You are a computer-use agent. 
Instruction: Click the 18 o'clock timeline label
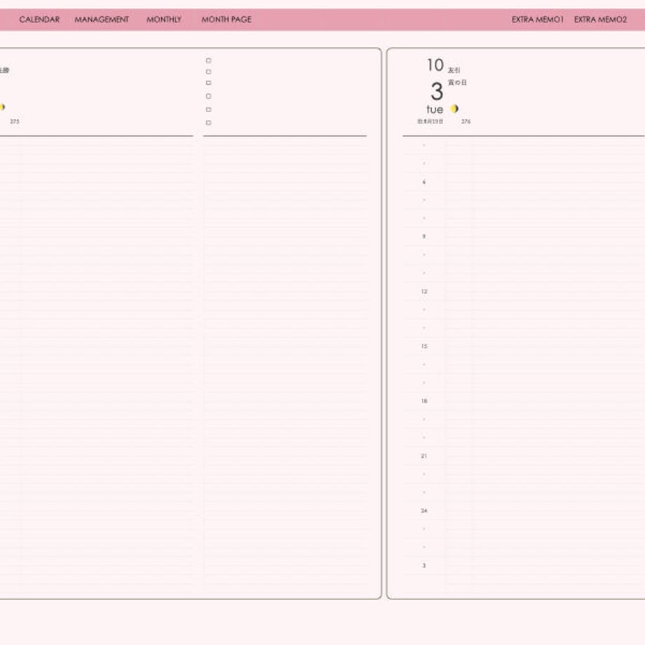(x=424, y=400)
